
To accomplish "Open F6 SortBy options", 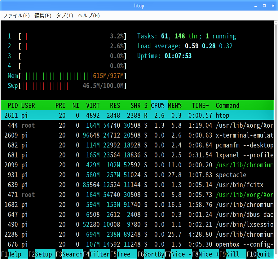I will pos(151,254).
